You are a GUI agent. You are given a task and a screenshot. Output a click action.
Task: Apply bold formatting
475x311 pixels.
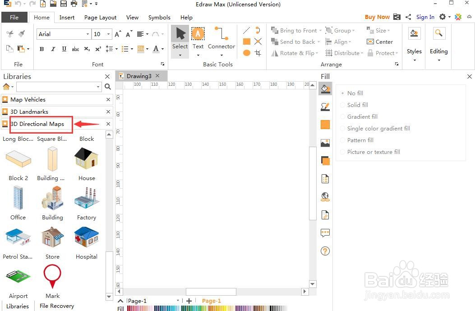pos(42,49)
